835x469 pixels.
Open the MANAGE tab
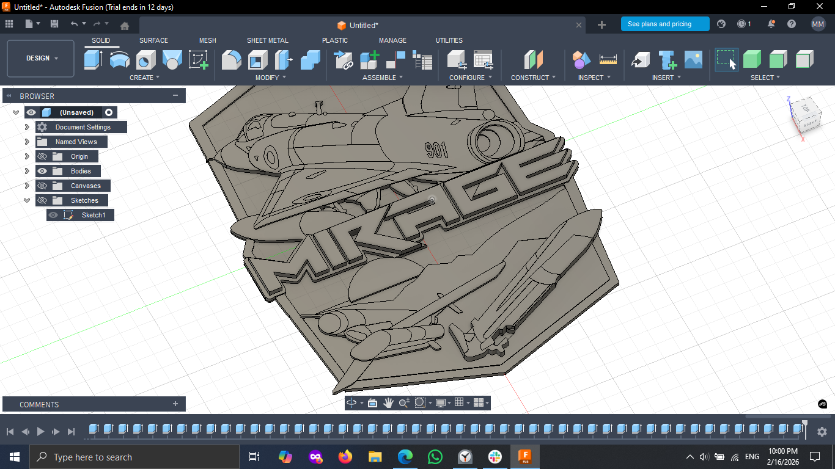[392, 40]
